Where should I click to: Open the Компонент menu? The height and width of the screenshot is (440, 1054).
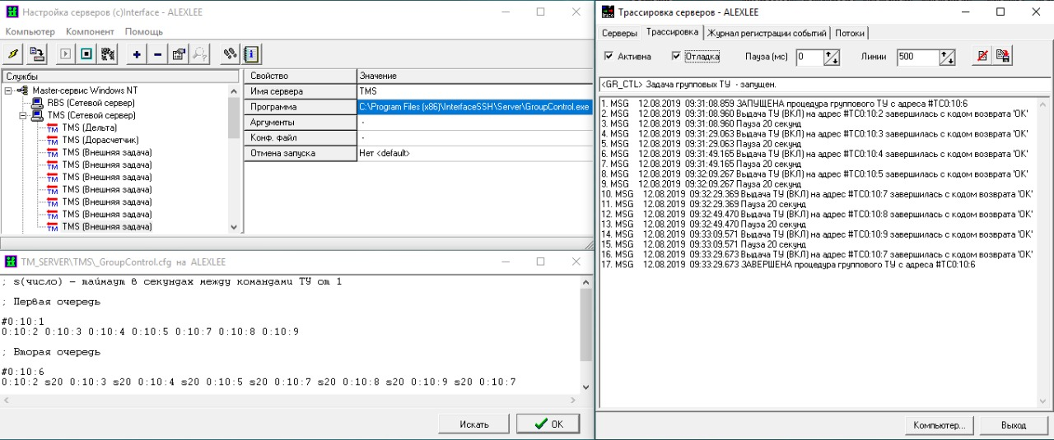point(90,31)
